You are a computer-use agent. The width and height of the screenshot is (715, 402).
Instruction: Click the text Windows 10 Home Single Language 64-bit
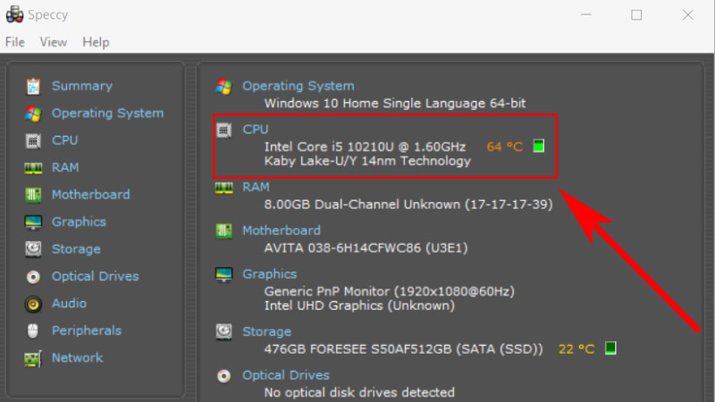pyautogui.click(x=395, y=103)
